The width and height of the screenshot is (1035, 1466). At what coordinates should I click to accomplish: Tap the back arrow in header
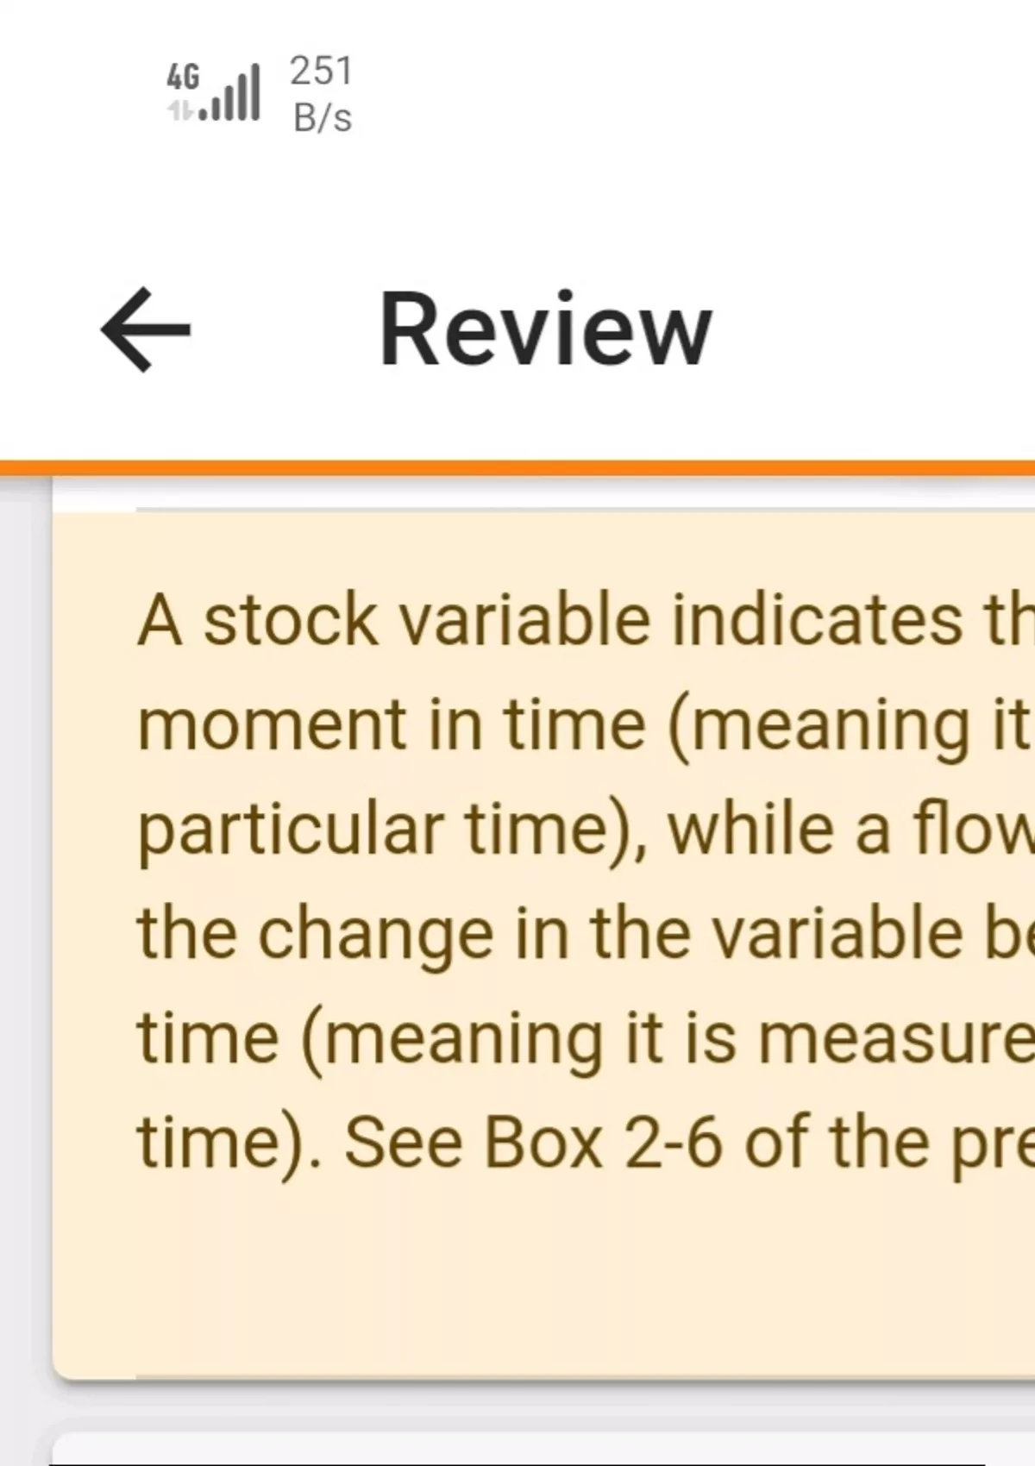145,329
